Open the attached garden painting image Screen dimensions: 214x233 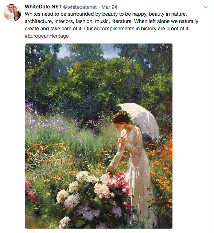pyautogui.click(x=99, y=136)
